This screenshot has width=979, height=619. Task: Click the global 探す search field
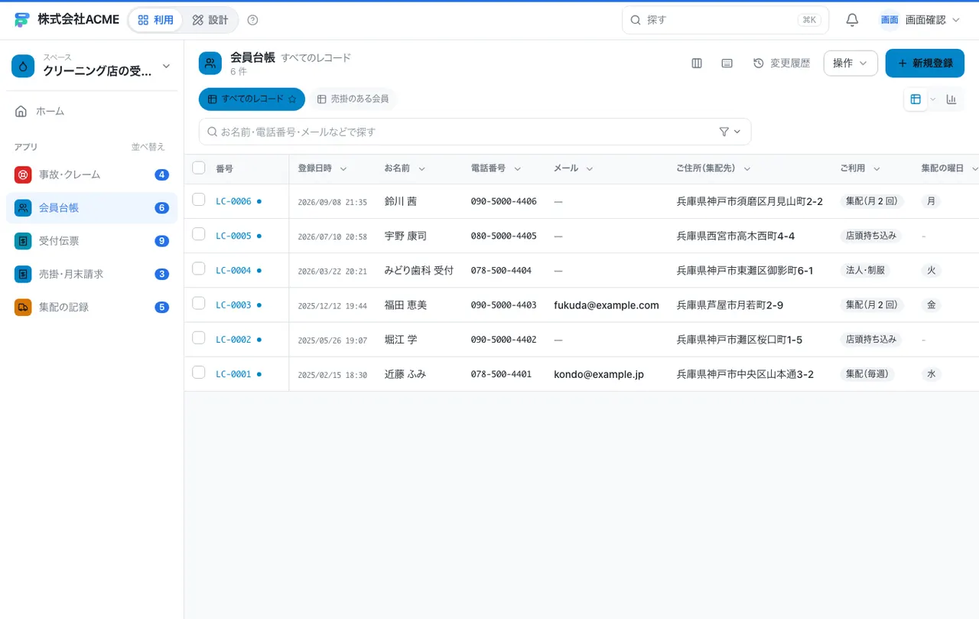click(725, 20)
